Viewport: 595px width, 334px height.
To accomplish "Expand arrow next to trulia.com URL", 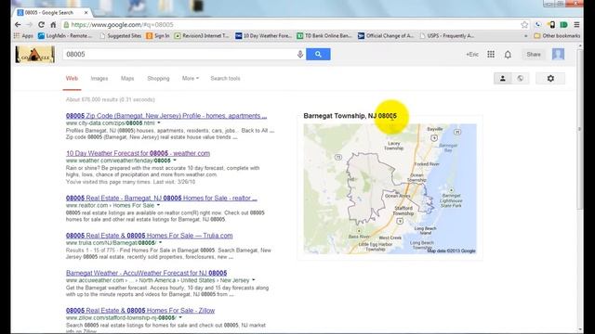I will [160, 243].
